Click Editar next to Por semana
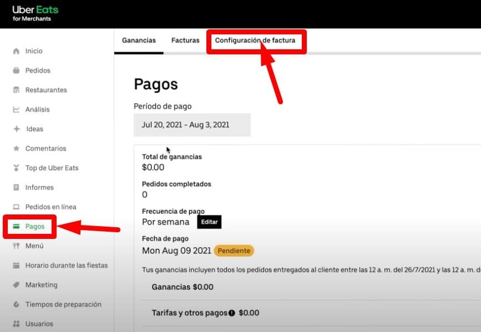This screenshot has height=332, width=481. tap(209, 222)
